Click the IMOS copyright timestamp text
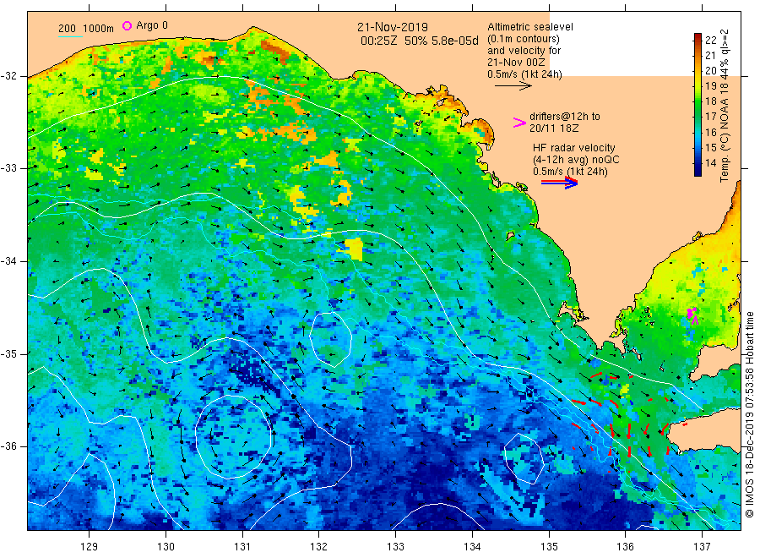The height and width of the screenshot is (558, 760). [x=749, y=414]
